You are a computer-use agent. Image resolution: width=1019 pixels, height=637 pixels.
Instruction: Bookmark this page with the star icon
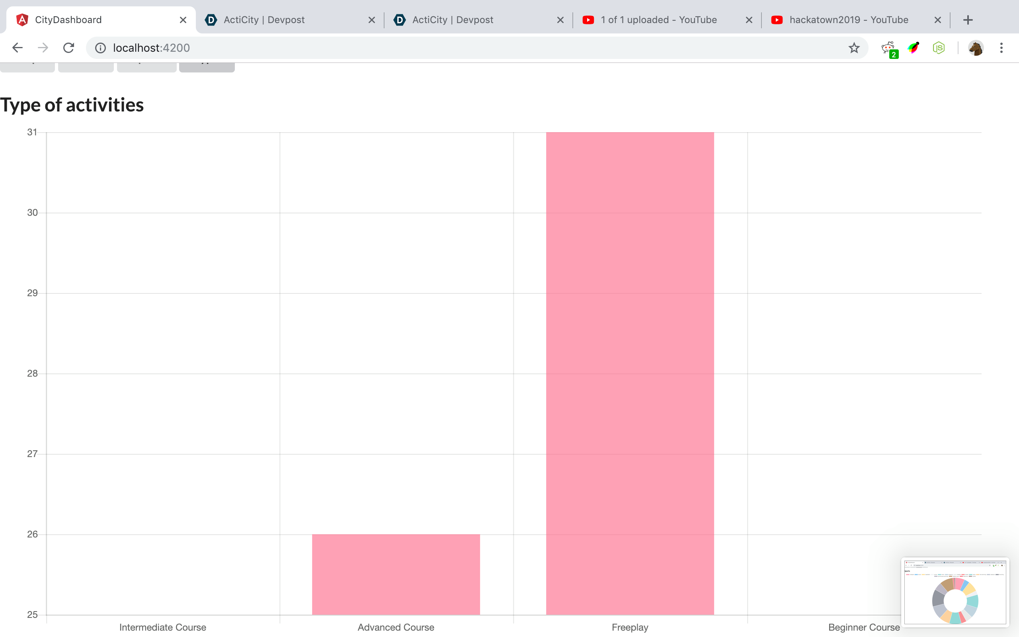coord(853,48)
